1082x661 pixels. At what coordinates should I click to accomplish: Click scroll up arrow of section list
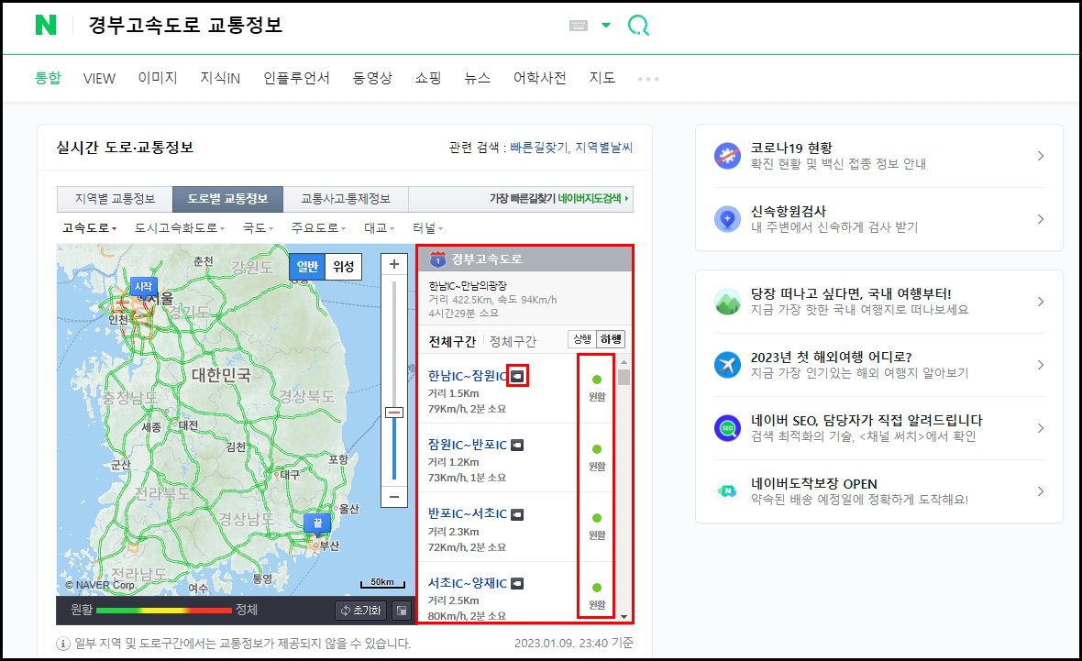(x=624, y=361)
